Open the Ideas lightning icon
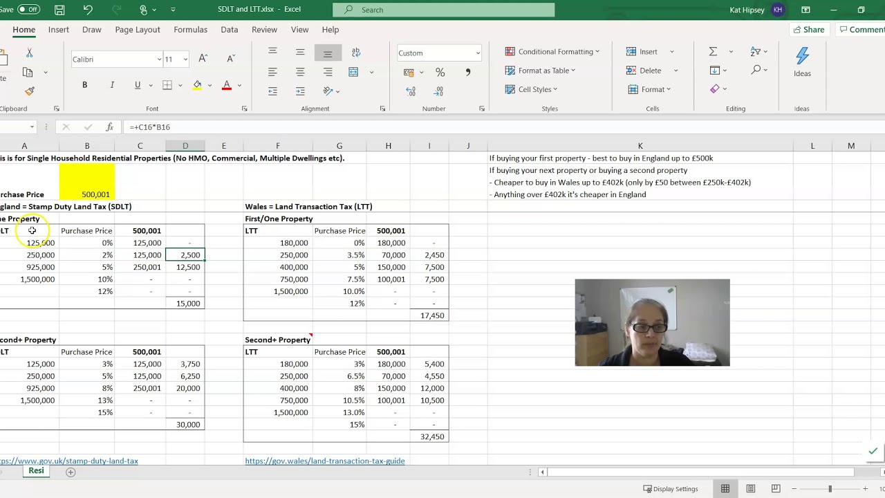This screenshot has height=498, width=885. click(802, 62)
